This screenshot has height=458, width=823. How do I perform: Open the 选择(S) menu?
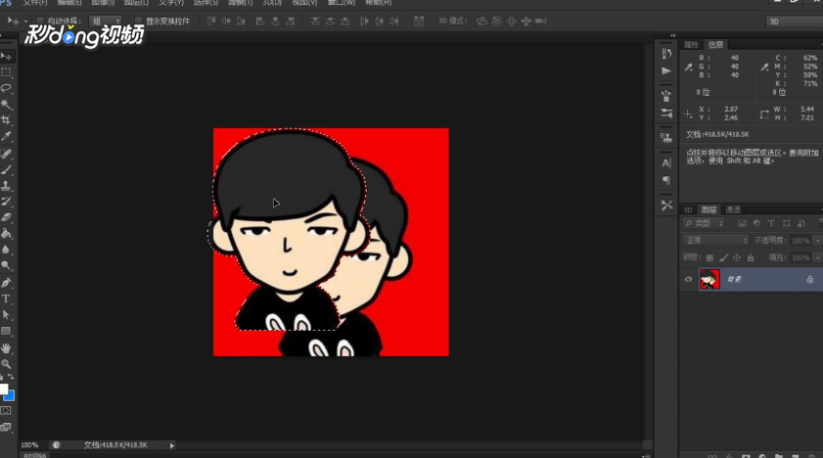pos(206,3)
